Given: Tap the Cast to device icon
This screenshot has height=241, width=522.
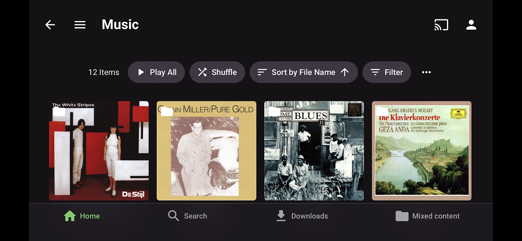Looking at the screenshot, I should [441, 25].
